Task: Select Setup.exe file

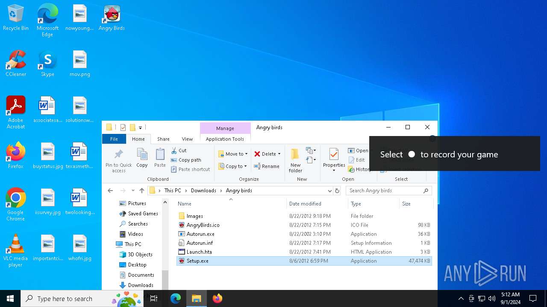Action: [304, 261]
